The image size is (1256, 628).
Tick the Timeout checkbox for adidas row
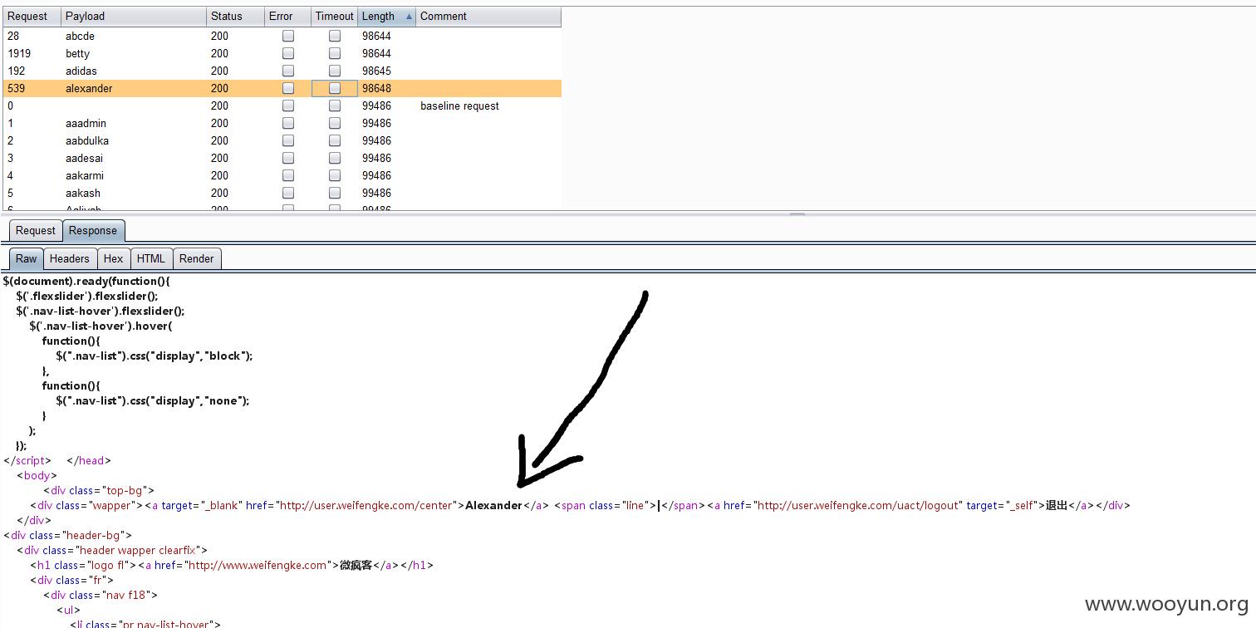pos(335,71)
